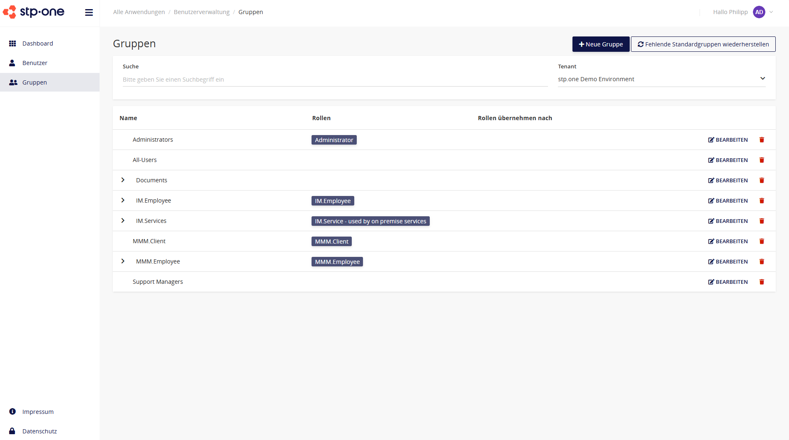The width and height of the screenshot is (789, 440).
Task: Open Benutzerverwaltung breadcrumb link
Action: [202, 12]
